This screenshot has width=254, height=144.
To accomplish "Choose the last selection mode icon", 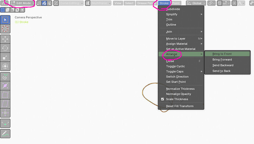I will 22,10.
